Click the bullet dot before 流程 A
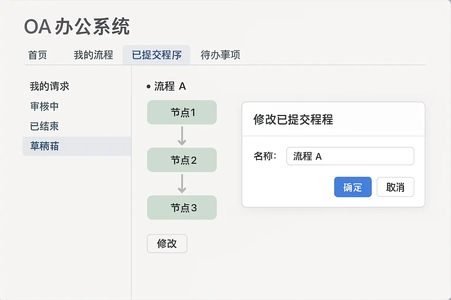Image resolution: width=451 pixels, height=300 pixels. click(x=149, y=87)
